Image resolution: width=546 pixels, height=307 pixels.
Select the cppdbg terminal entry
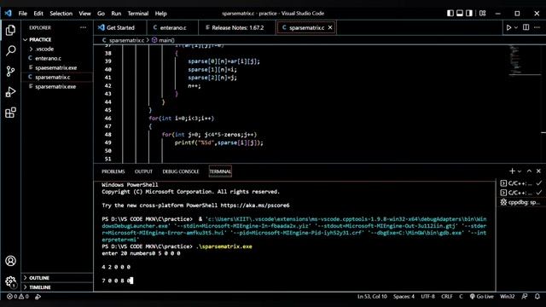(x=520, y=202)
